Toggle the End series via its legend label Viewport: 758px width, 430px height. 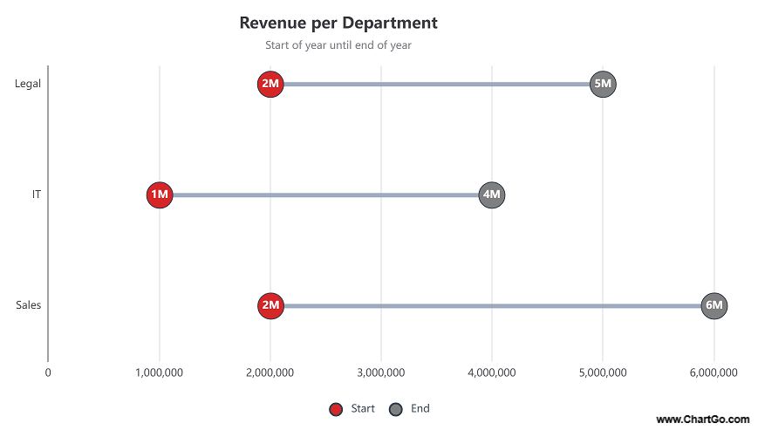[420, 409]
